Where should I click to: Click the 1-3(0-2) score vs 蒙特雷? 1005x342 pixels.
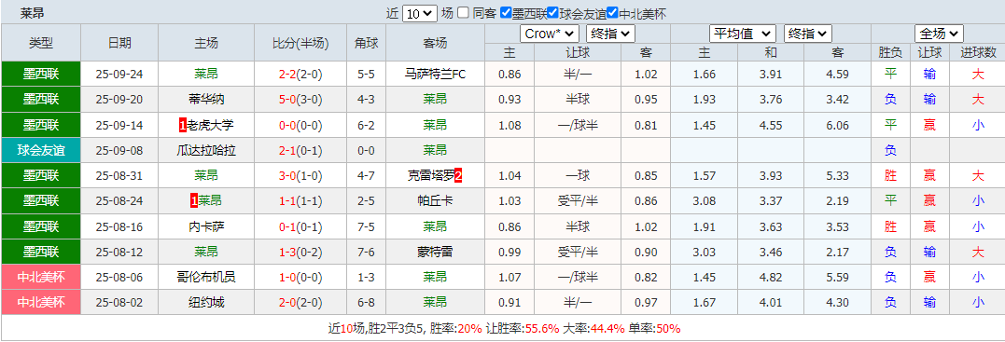pos(300,252)
